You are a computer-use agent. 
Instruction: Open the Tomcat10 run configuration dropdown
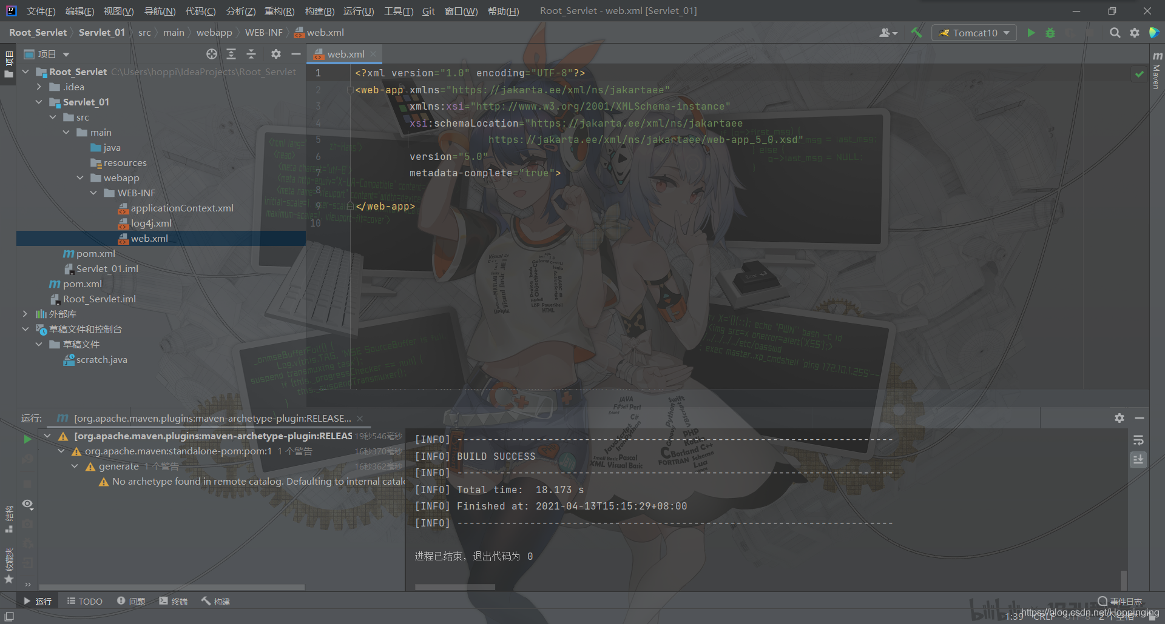pyautogui.click(x=974, y=33)
